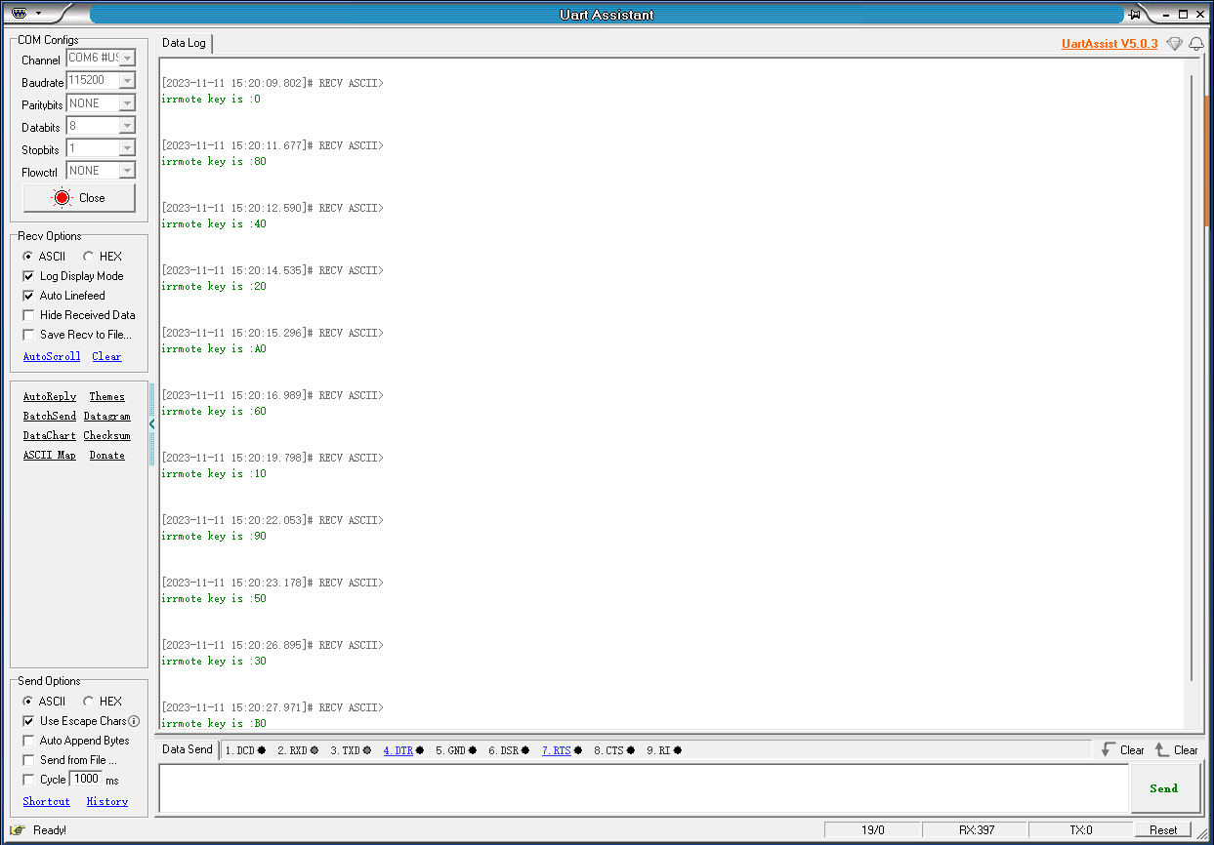
Task: Enable Send from File checkbox
Action: (28, 760)
